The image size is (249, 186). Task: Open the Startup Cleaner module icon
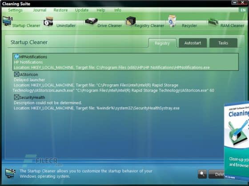tap(8, 21)
